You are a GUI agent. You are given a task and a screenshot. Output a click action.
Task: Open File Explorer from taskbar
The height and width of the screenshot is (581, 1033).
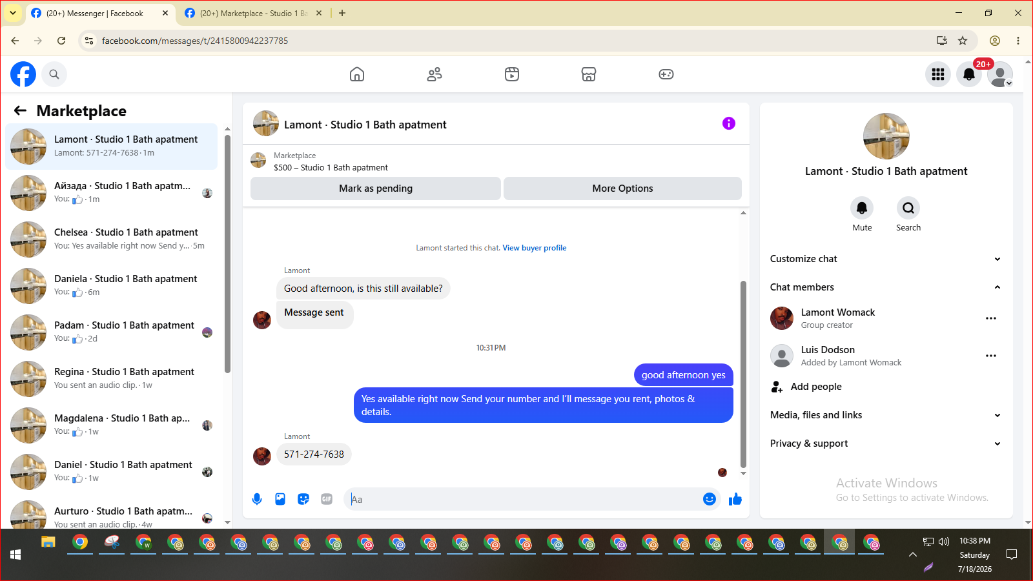pyautogui.click(x=48, y=542)
